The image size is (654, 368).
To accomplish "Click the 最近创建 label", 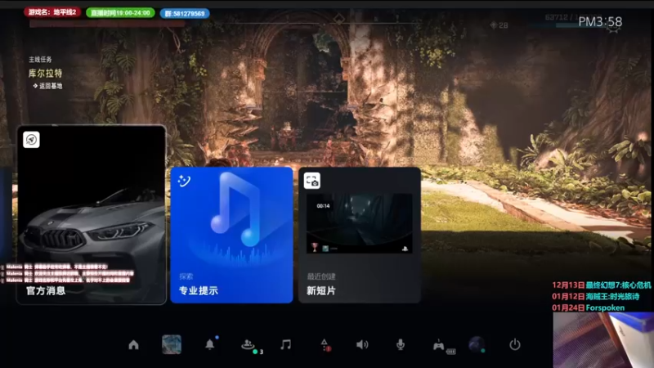I will click(321, 276).
